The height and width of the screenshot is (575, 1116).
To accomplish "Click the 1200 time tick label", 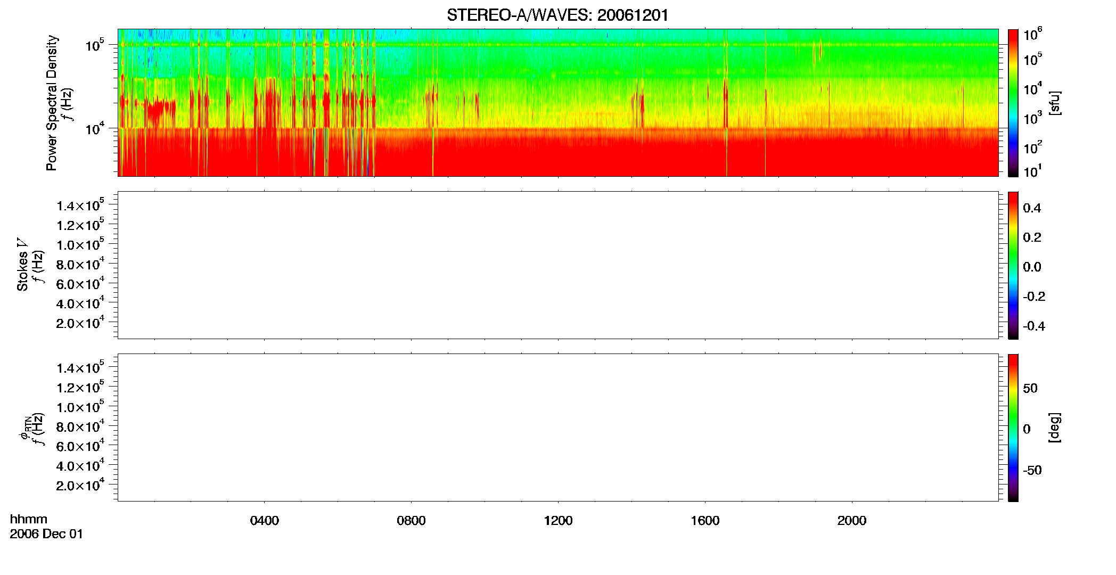I will (x=558, y=521).
